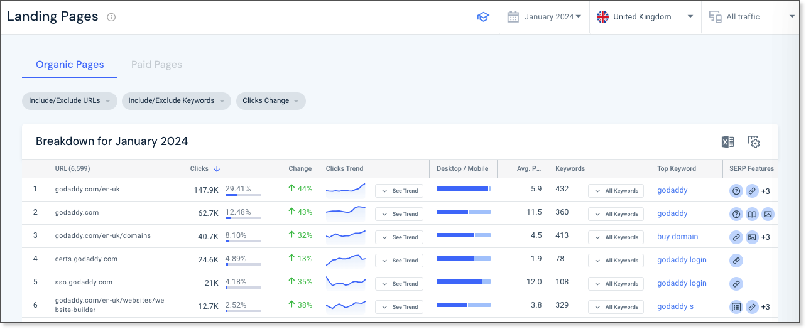
Task: Open godaddy login link for certs.godaddy.com
Action: pyautogui.click(x=682, y=261)
